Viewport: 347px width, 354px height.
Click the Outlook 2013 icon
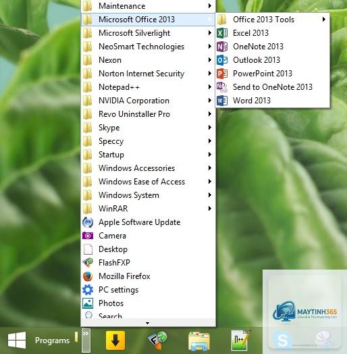[x=222, y=60]
